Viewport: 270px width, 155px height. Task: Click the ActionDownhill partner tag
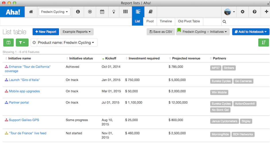click(245, 104)
